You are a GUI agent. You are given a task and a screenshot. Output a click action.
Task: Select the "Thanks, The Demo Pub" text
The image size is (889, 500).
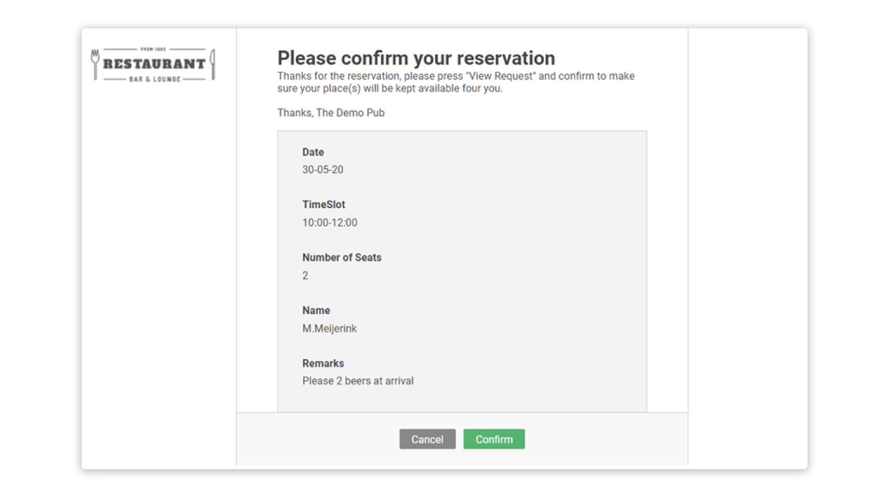331,113
